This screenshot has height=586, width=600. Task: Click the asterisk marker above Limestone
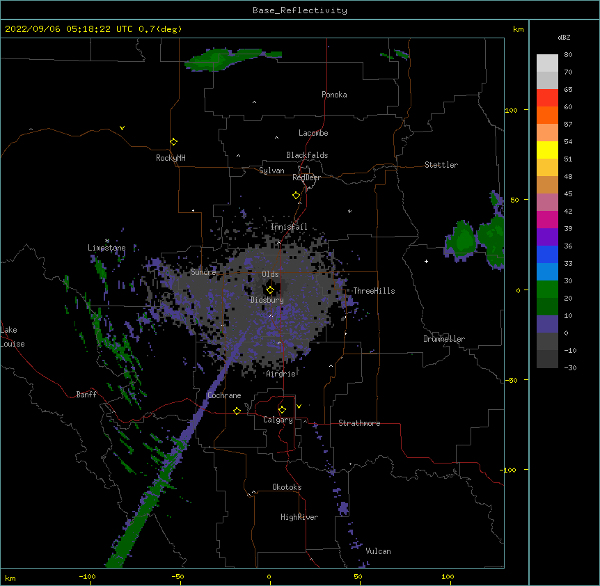(x=107, y=241)
